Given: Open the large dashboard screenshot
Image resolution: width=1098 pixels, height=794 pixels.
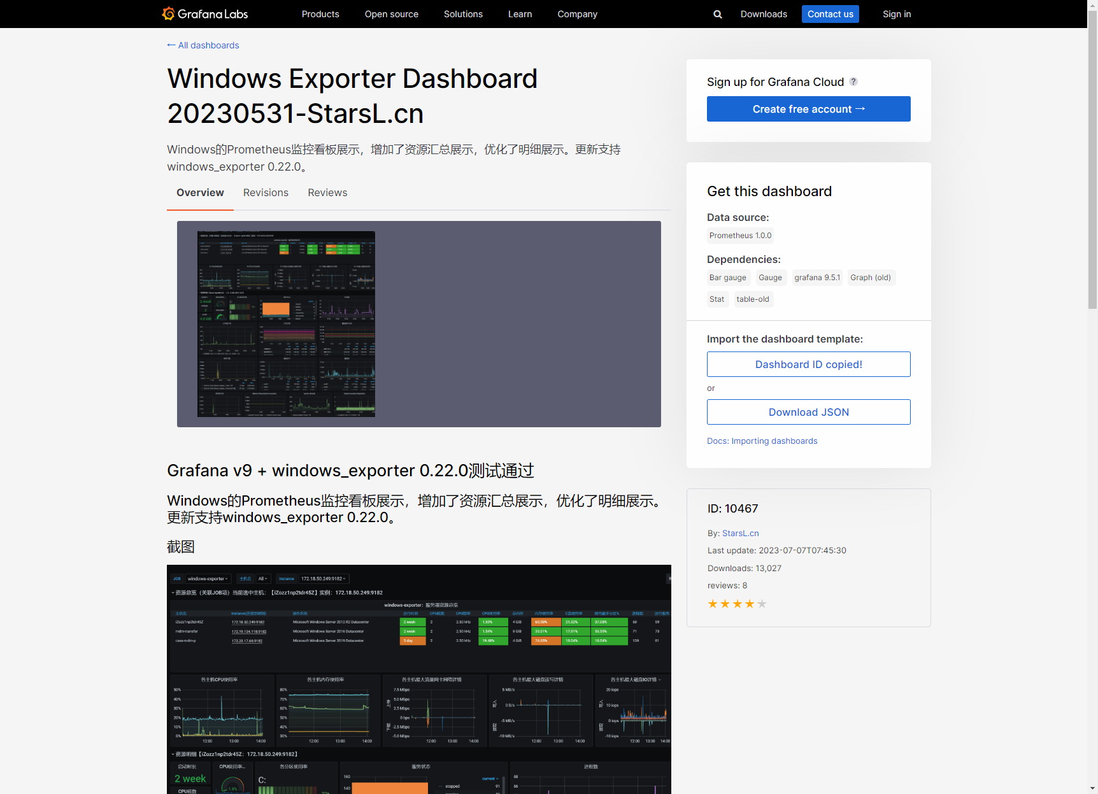Looking at the screenshot, I should tap(419, 679).
